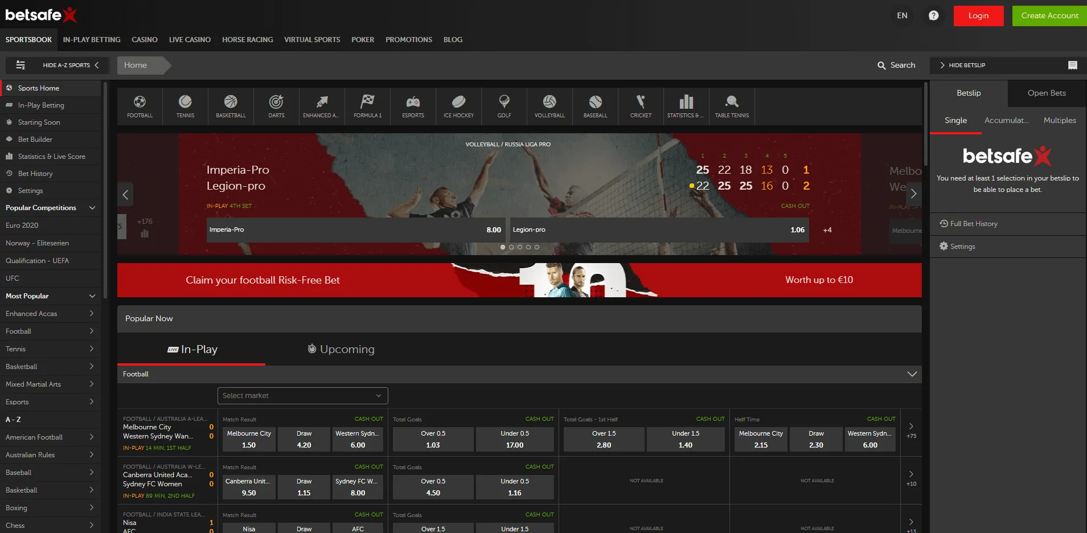This screenshot has height=533, width=1087.
Task: Open Bet History in left sidebar
Action: (x=51, y=174)
